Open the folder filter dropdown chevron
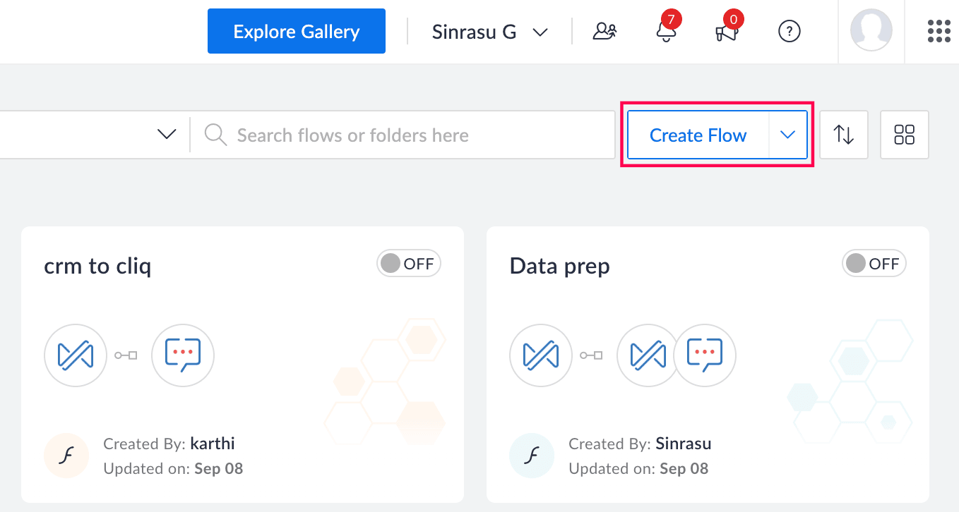Viewport: 959px width, 512px height. coord(167,135)
